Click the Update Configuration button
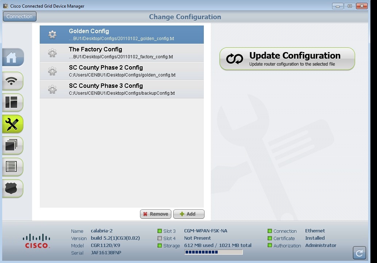The image size is (377, 263). [287, 59]
